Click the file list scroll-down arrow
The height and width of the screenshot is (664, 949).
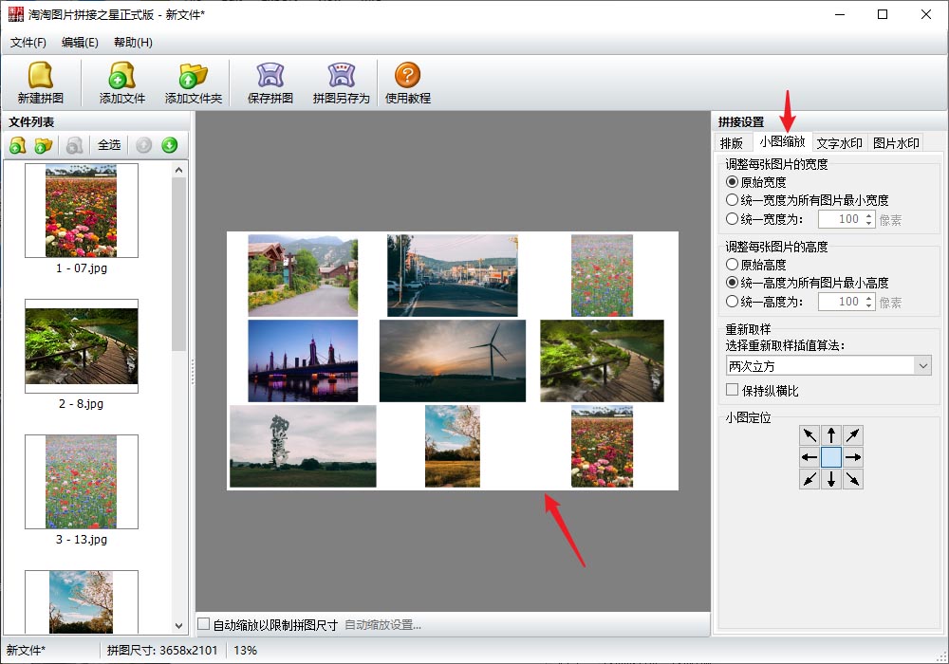(179, 626)
